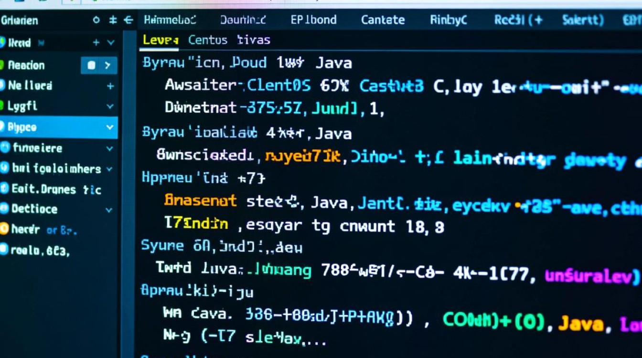
Task: Click the blue icon beside reala.6€3
Action: 4,249
